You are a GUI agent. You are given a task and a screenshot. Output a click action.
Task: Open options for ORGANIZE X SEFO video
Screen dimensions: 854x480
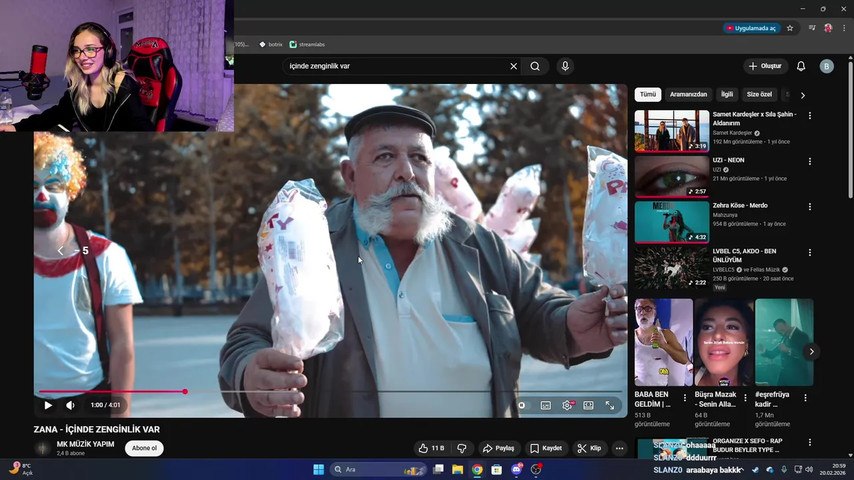[x=810, y=443]
